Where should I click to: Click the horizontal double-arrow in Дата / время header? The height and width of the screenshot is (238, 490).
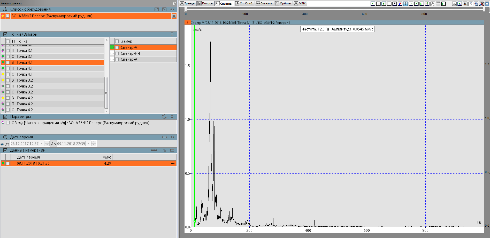point(164,137)
